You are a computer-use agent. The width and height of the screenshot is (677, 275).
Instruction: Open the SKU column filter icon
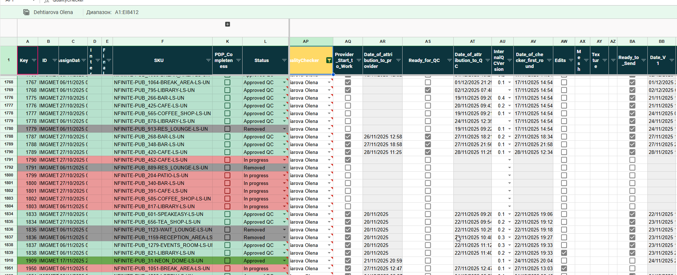click(x=208, y=61)
